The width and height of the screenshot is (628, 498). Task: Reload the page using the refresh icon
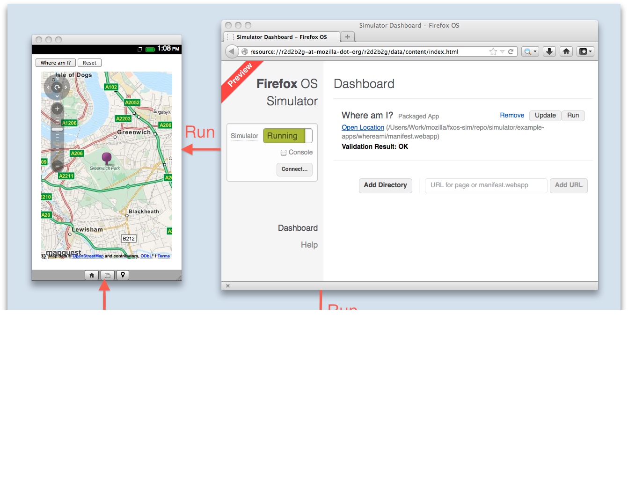click(511, 51)
